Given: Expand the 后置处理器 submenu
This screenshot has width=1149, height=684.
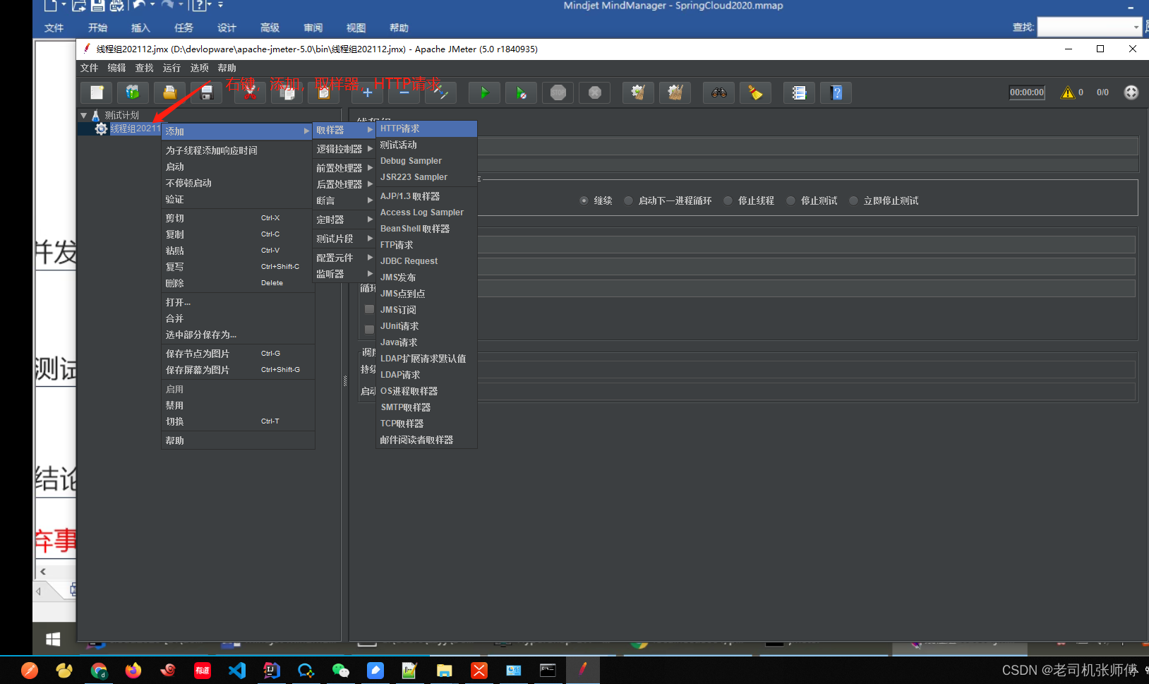Looking at the screenshot, I should [344, 184].
